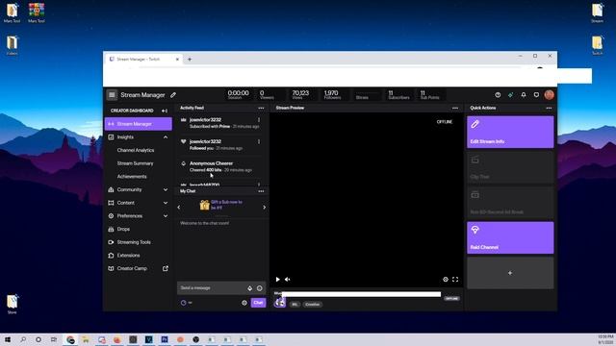616x346 pixels.
Task: Open Achievements under Insights
Action: (132, 177)
